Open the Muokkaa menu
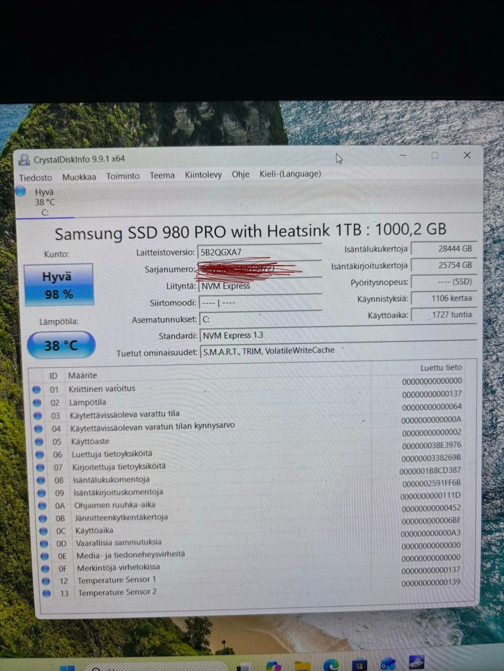Screen dimensions: 504x671 click(x=79, y=177)
